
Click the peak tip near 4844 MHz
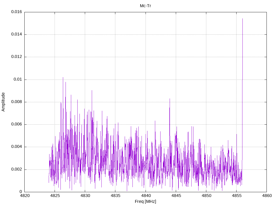pyautogui.click(x=170, y=99)
